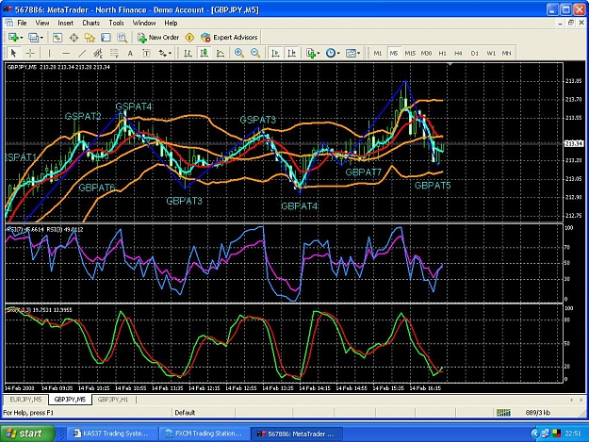The width and height of the screenshot is (589, 442).
Task: Toggle chart Auto Scroll
Action: [x=275, y=53]
